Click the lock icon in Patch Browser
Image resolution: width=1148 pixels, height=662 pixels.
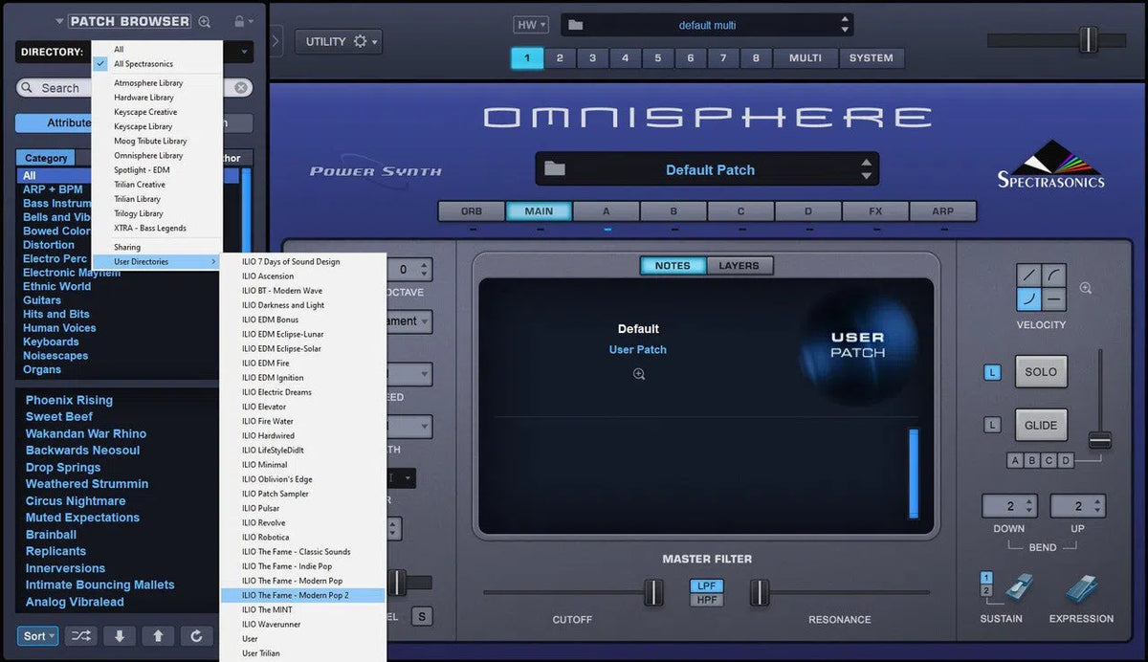point(239,21)
